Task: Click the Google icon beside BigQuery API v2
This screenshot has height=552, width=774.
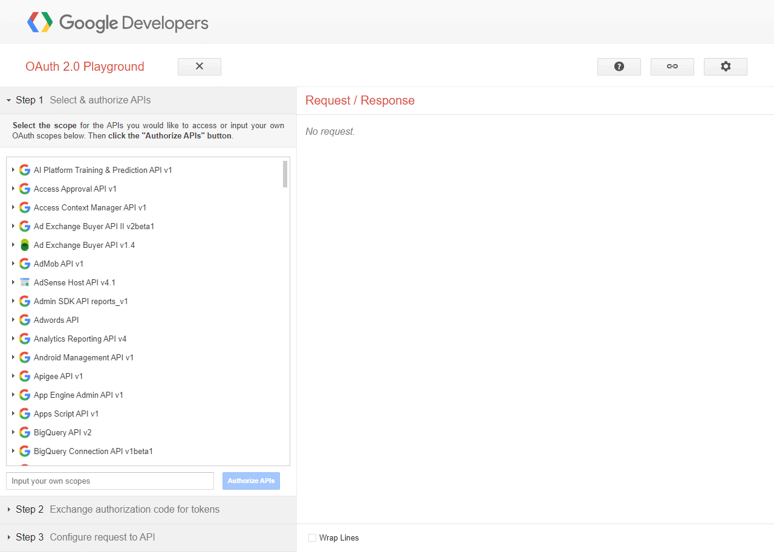Action: 25,432
